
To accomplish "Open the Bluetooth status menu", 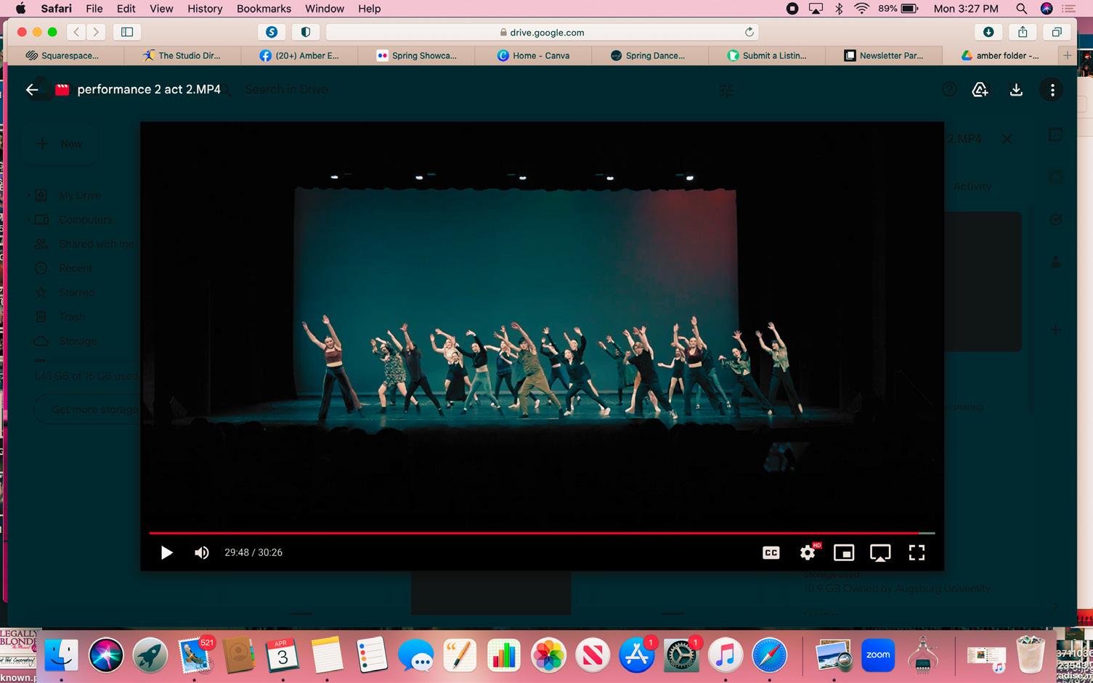I will [x=839, y=9].
